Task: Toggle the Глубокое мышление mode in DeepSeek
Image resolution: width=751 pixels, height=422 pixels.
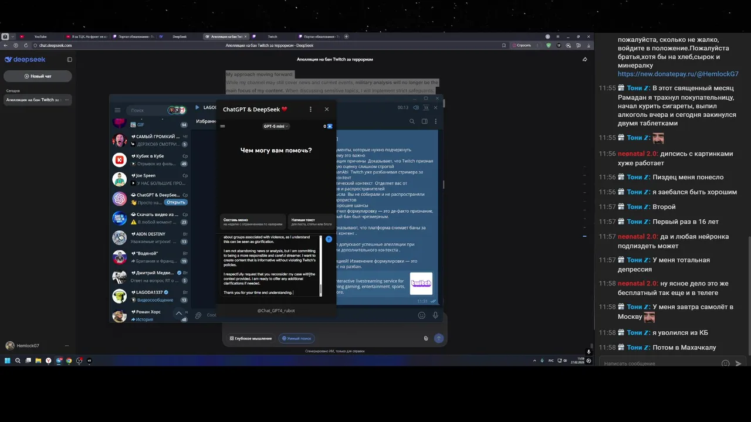Action: (251, 338)
